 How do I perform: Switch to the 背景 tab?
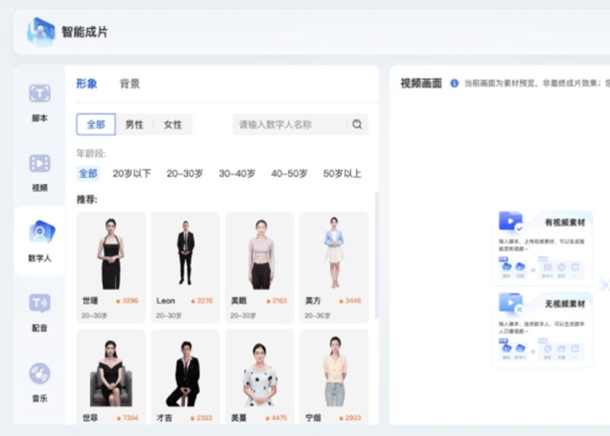pyautogui.click(x=130, y=84)
